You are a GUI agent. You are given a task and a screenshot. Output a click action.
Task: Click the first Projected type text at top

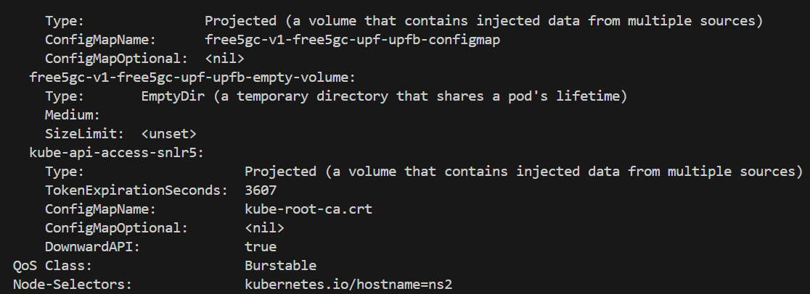[x=241, y=21]
